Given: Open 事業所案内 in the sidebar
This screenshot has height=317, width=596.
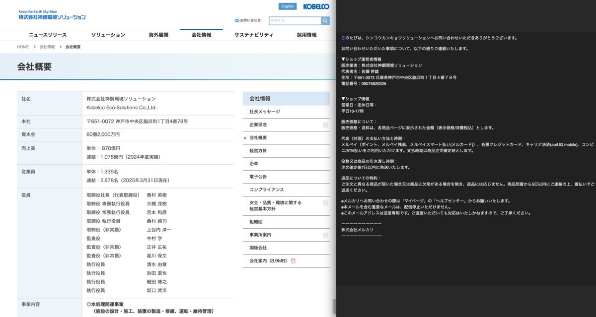Looking at the screenshot, I should (260, 235).
